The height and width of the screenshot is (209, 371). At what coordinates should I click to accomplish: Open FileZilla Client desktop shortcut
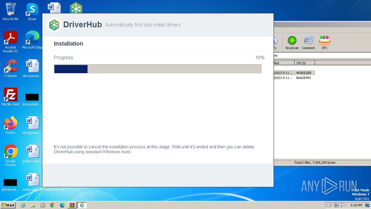(10, 97)
